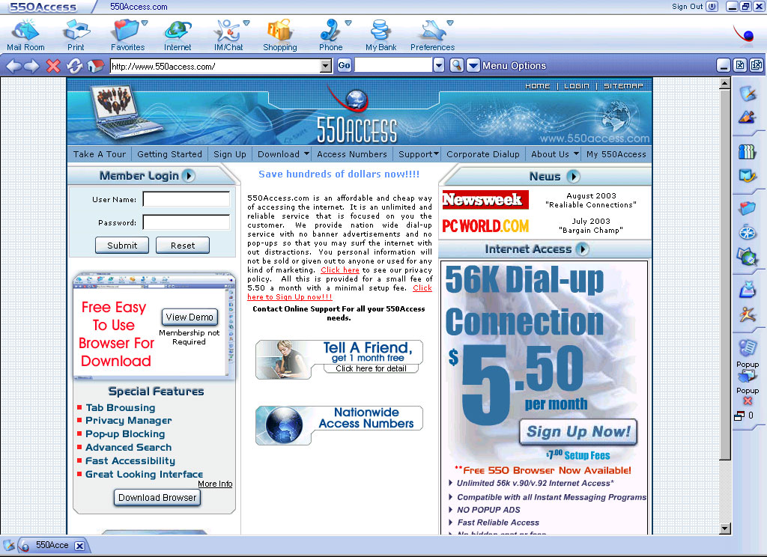This screenshot has height=557, width=767.
Task: Open the Corporate Dialup nav item
Action: tap(483, 154)
